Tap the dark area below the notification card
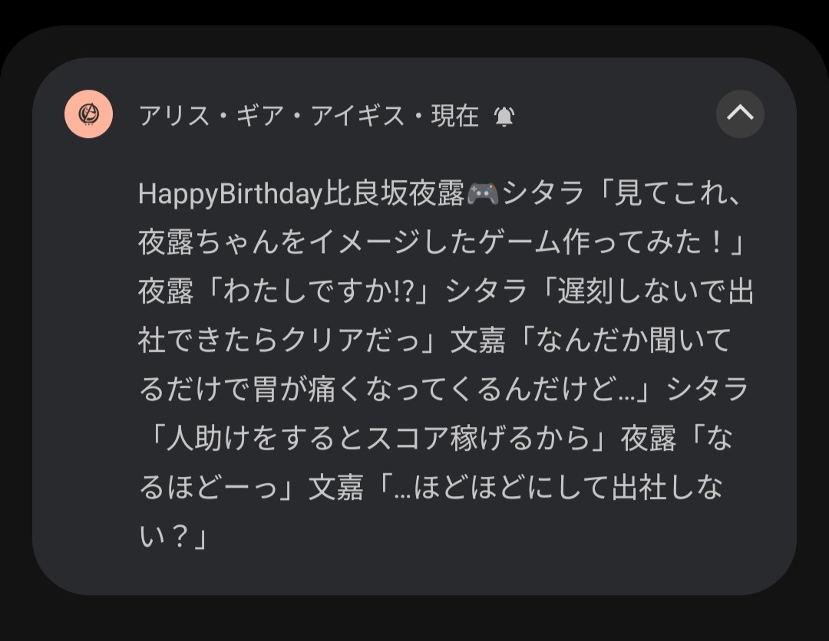This screenshot has height=641, width=829. point(414,618)
